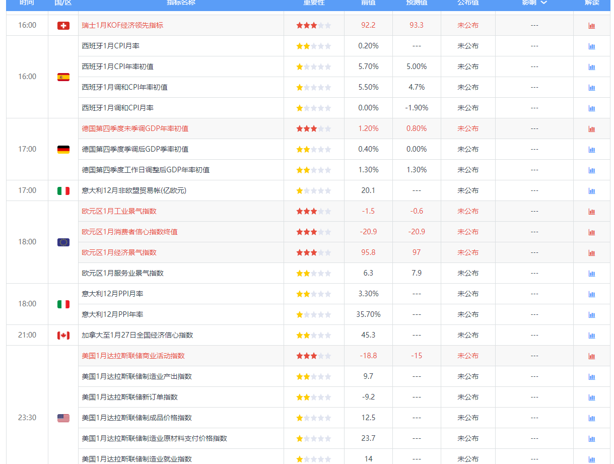
Task: Open chart icon for 美国1月达拉斯联储制造业产出指数
Action: pos(591,377)
